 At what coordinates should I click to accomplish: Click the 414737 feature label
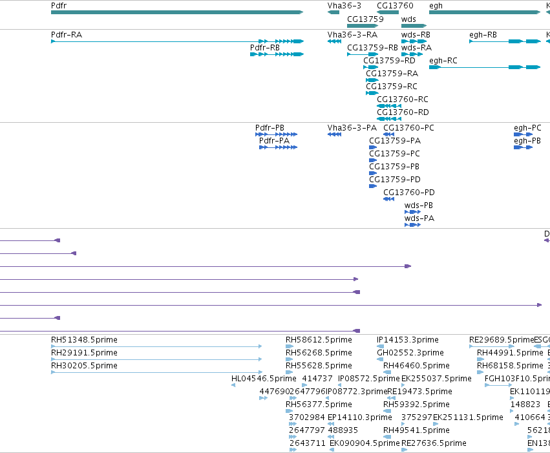[317, 379]
